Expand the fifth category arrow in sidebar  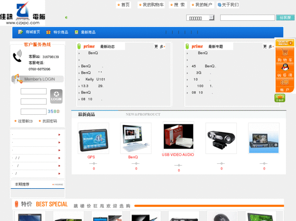pyautogui.click(x=59, y=166)
